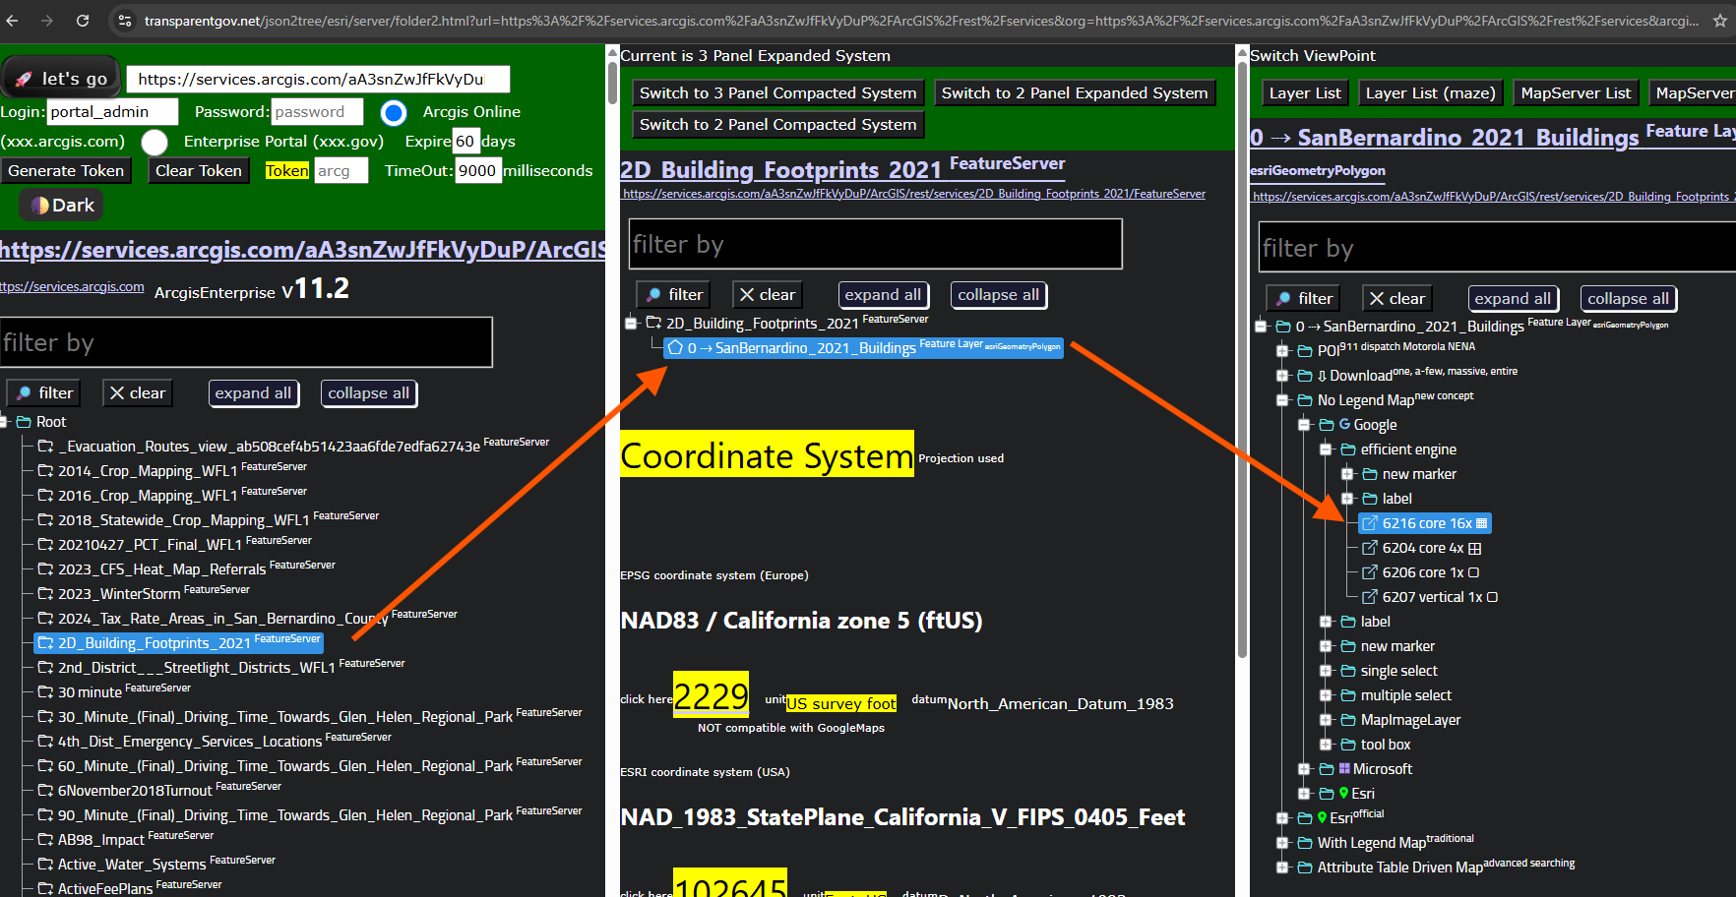Click the Login username field

tap(112, 112)
